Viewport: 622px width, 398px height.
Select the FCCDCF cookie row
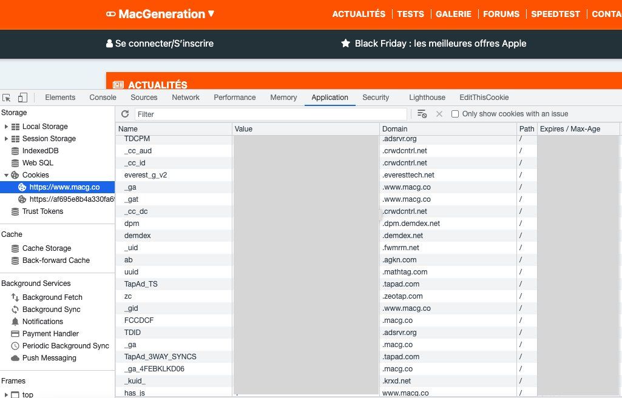(x=368, y=320)
